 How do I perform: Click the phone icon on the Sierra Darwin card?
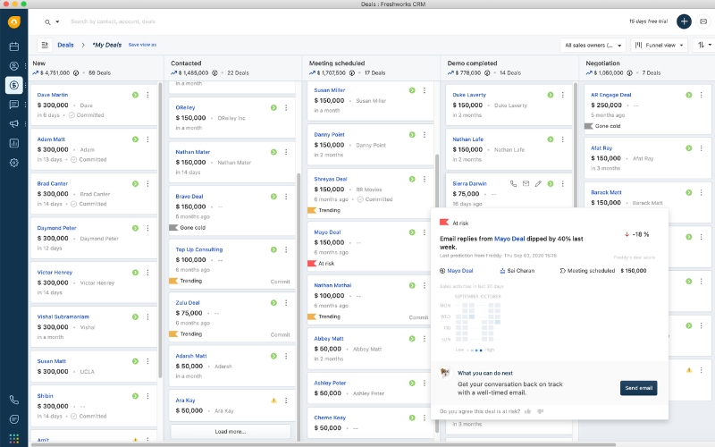pos(513,183)
